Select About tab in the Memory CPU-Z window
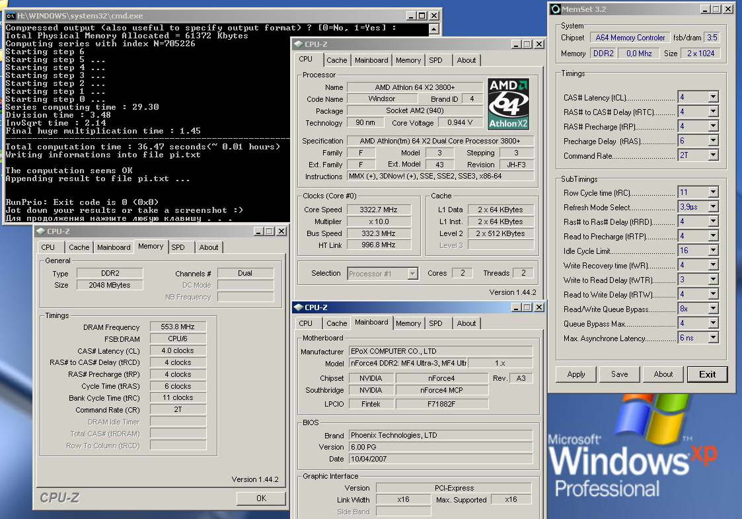This screenshot has width=742, height=519. pyautogui.click(x=209, y=247)
